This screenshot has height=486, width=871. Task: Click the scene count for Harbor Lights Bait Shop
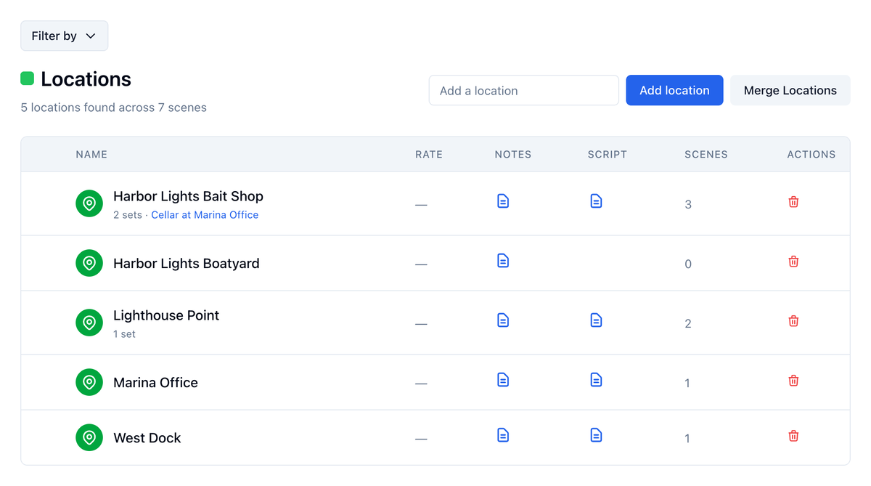pyautogui.click(x=688, y=204)
